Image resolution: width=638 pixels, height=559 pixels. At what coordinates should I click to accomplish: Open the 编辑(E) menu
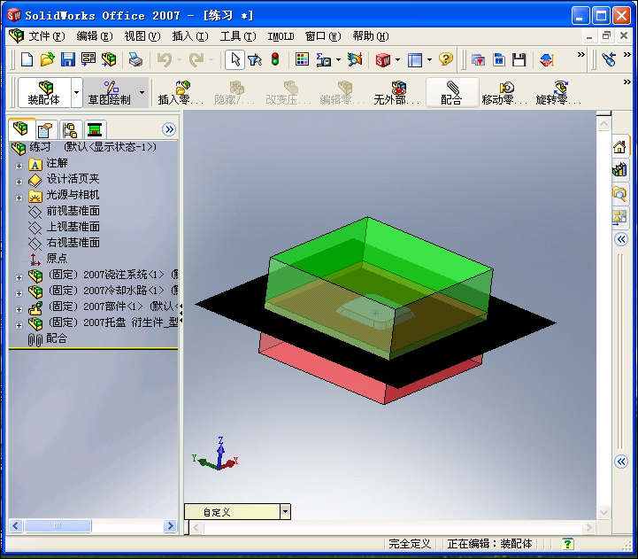pyautogui.click(x=95, y=36)
